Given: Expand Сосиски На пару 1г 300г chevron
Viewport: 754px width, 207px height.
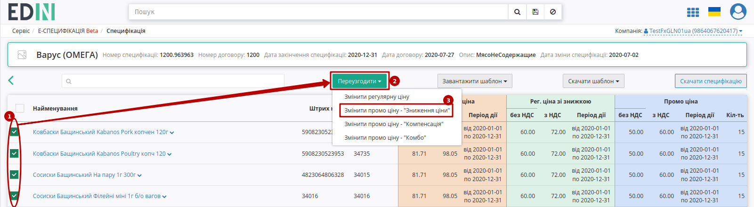Looking at the screenshot, I should click(x=139, y=175).
